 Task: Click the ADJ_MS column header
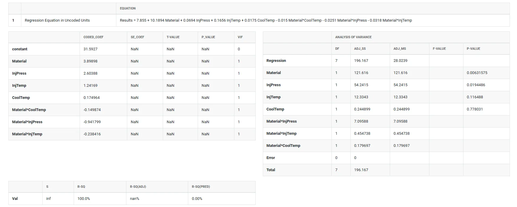tap(400, 49)
